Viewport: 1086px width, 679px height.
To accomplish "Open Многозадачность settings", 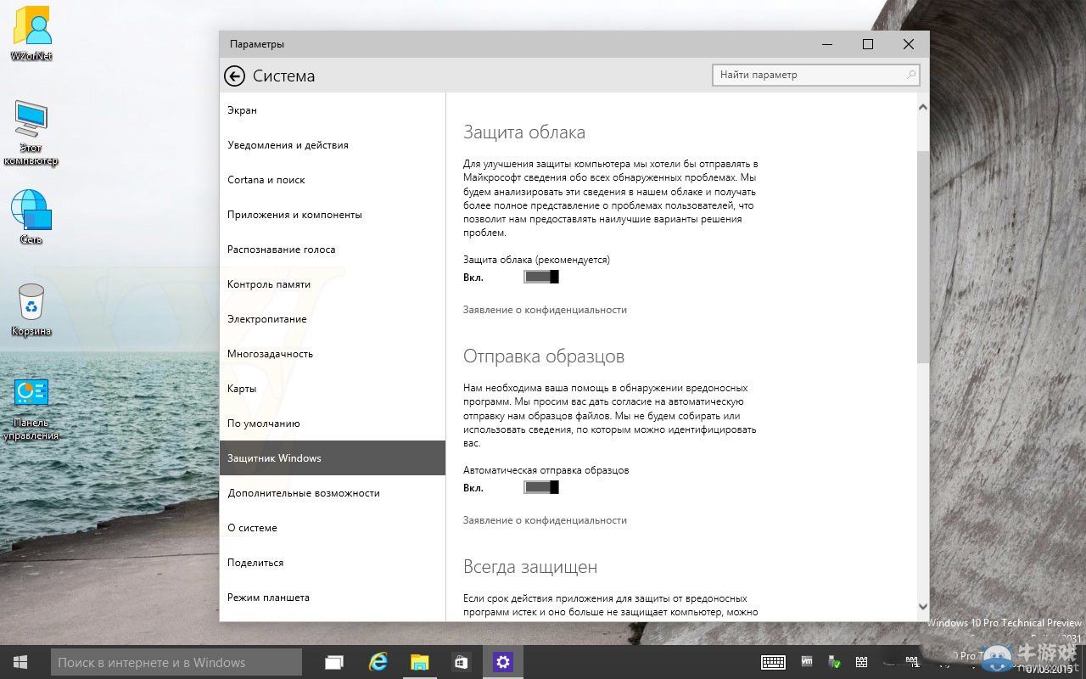I will (333, 354).
